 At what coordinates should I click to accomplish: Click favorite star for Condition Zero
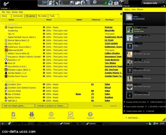[x=44, y=84]
